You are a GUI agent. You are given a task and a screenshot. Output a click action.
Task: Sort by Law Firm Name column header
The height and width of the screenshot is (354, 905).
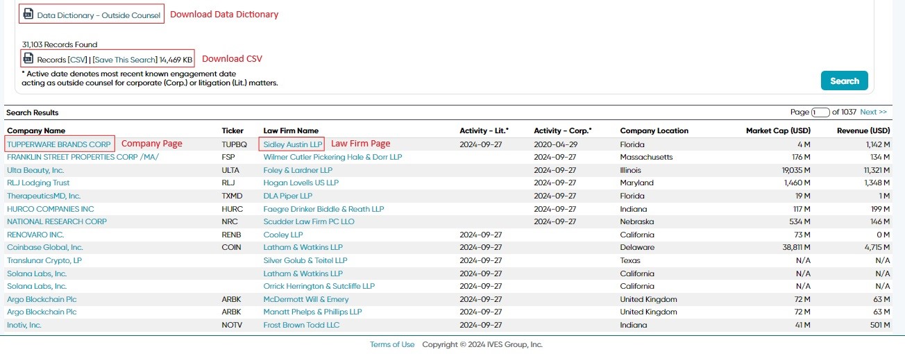pos(291,130)
